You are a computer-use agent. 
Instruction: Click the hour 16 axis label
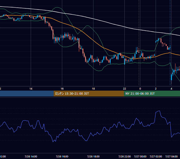point(62,89)
